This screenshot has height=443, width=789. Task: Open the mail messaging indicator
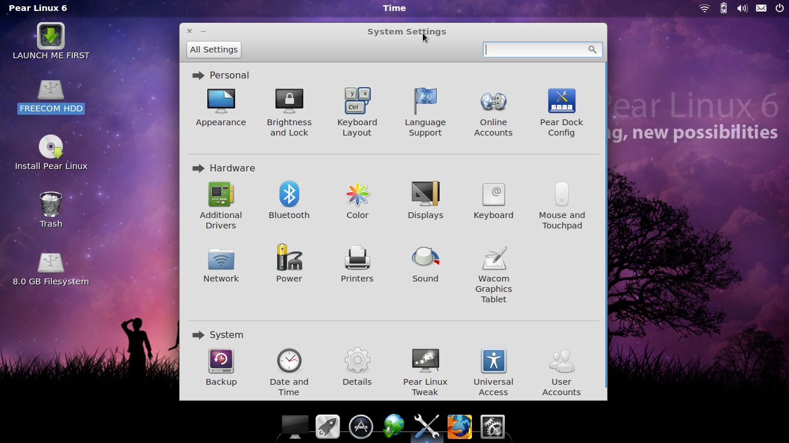[761, 8]
